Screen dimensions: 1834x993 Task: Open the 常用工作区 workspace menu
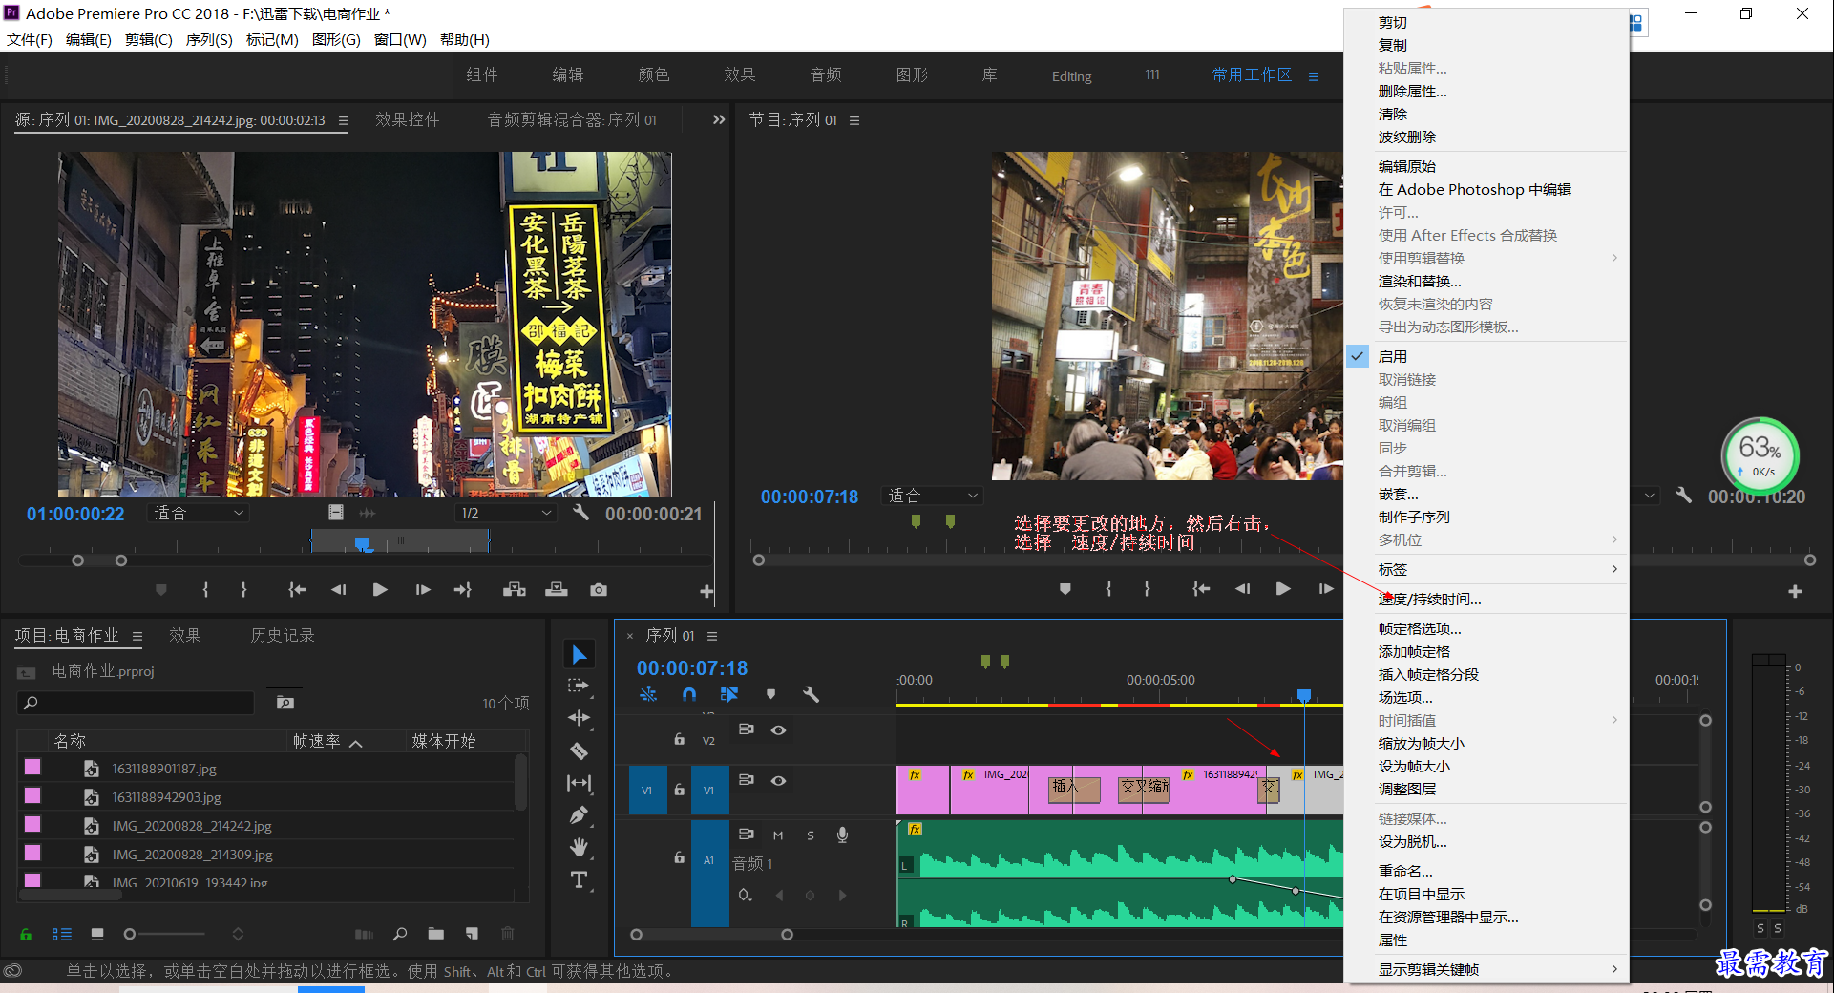click(1314, 76)
